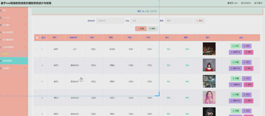Screen dimensions: 265x116
Task: Collapse the 在线听歌管理 menu chevron
Action: (25, 47)
